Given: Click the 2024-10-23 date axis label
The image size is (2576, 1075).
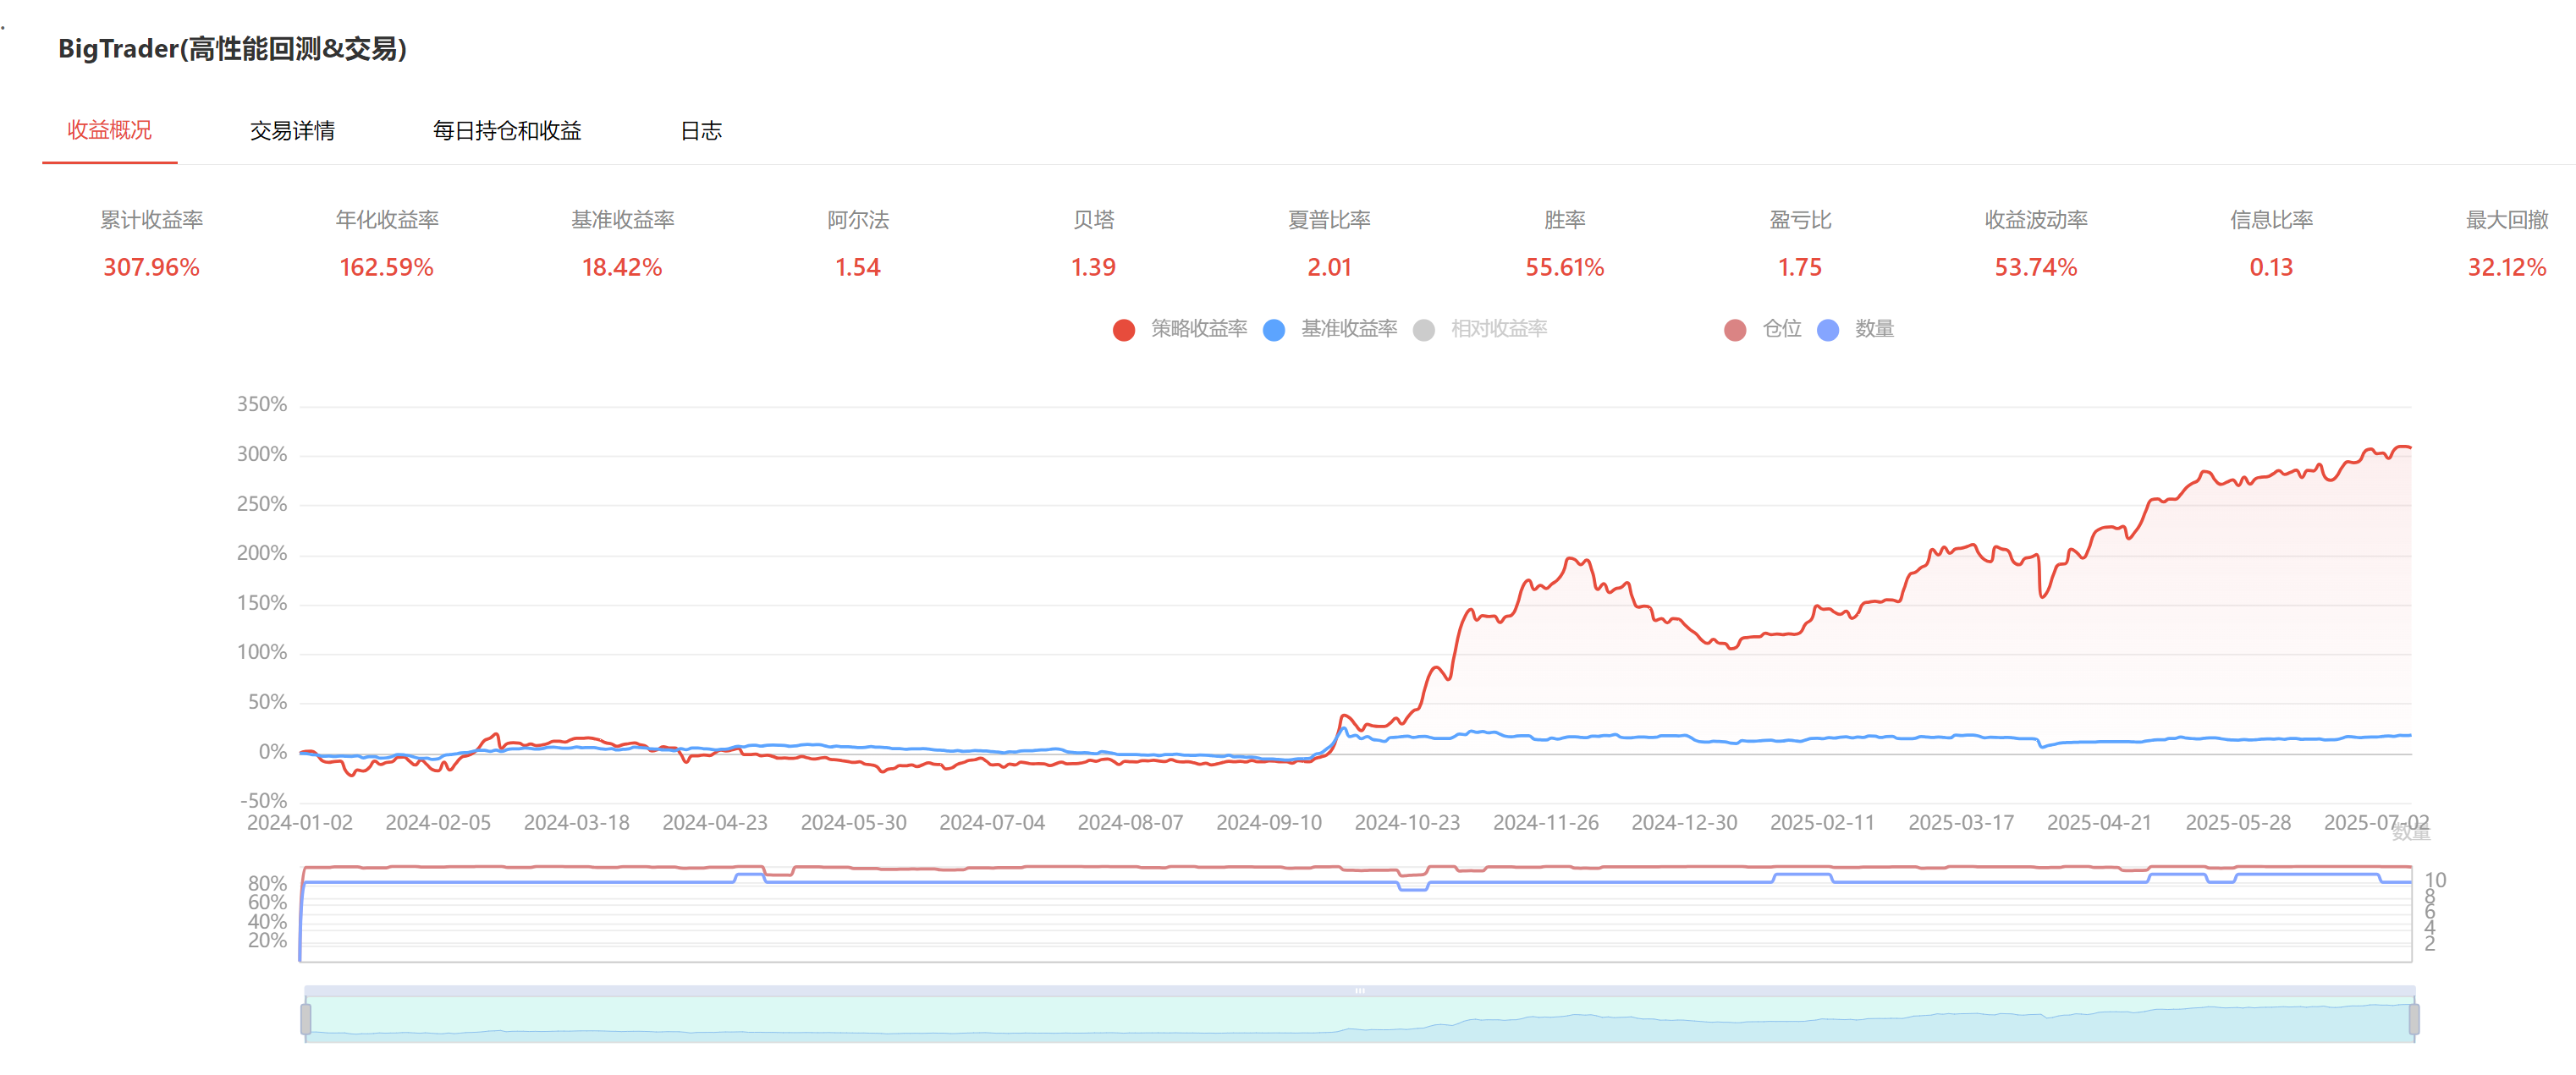Looking at the screenshot, I should point(1407,823).
